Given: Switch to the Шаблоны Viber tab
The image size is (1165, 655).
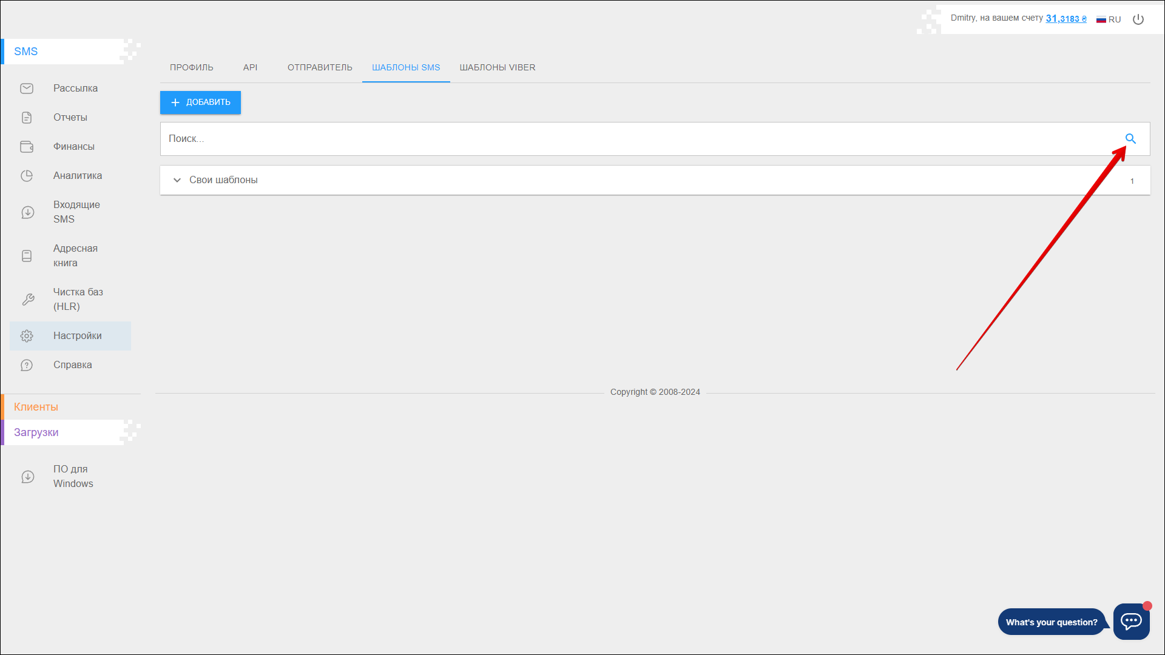Looking at the screenshot, I should (x=497, y=67).
